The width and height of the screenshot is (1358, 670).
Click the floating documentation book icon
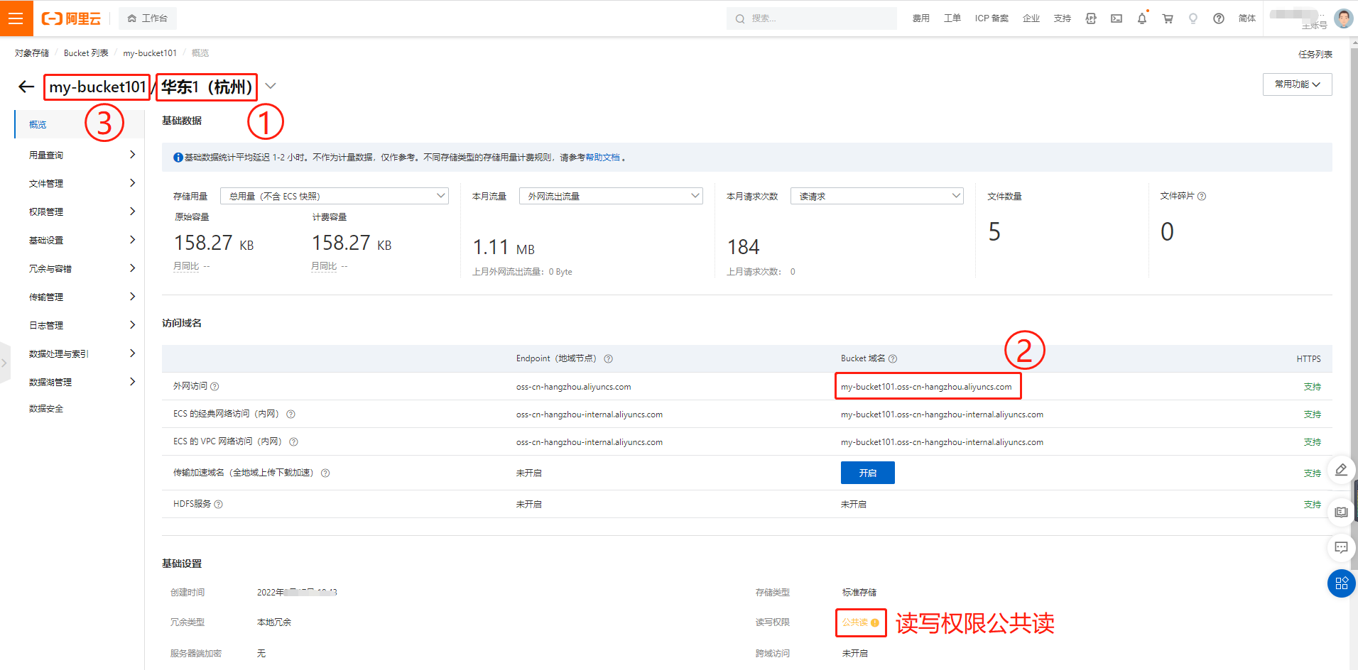[x=1341, y=512]
